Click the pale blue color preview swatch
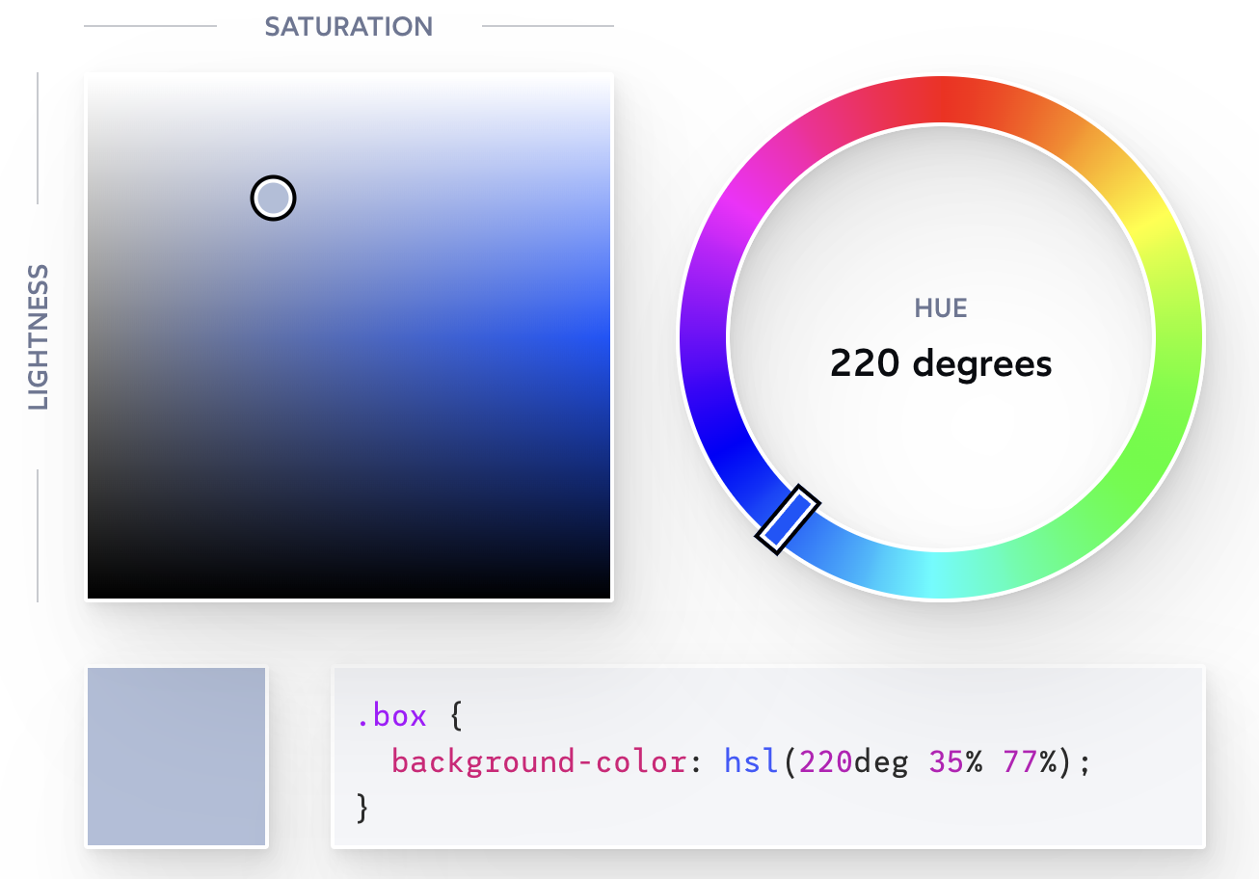The width and height of the screenshot is (1259, 879). click(176, 755)
